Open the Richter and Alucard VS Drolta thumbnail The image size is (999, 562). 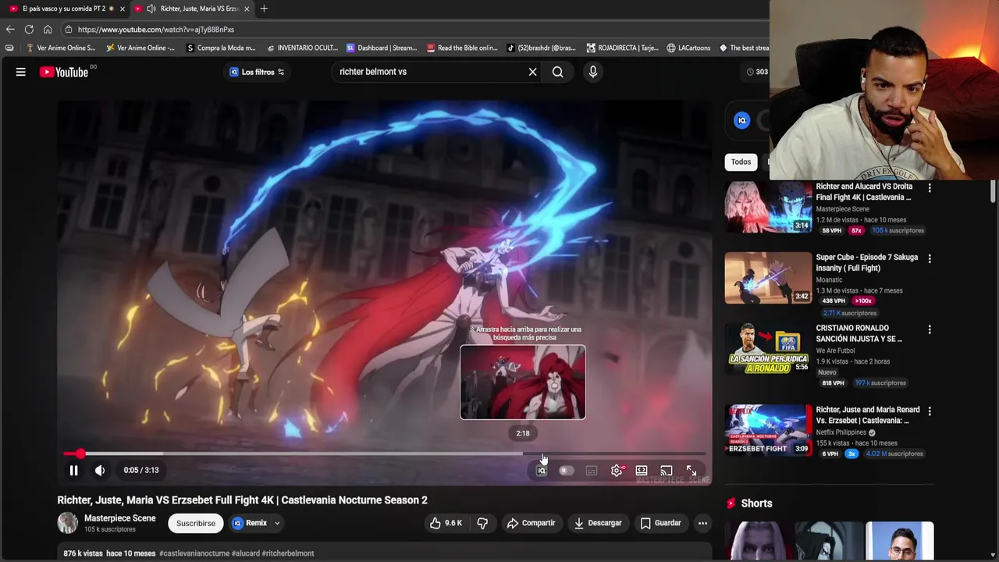(769, 207)
